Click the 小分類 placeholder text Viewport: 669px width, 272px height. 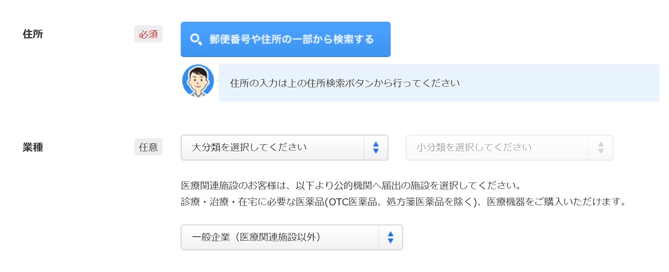pyautogui.click(x=474, y=148)
